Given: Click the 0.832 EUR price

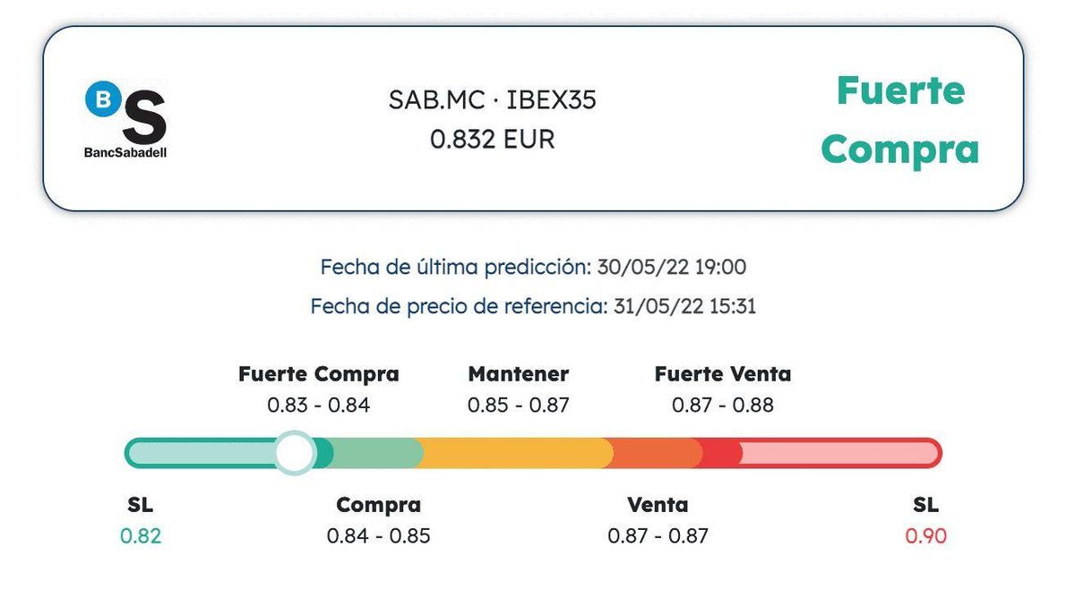Looking at the screenshot, I should 492,140.
